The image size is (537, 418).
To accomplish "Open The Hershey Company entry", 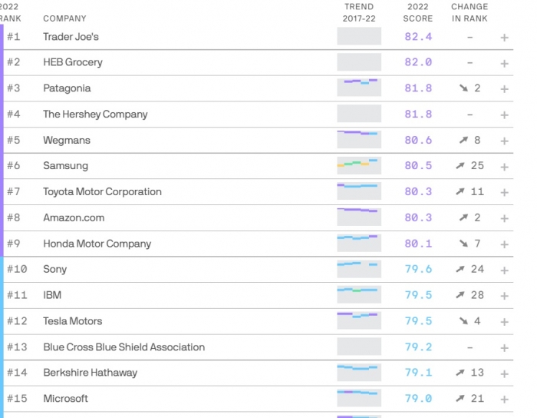I will [95, 114].
